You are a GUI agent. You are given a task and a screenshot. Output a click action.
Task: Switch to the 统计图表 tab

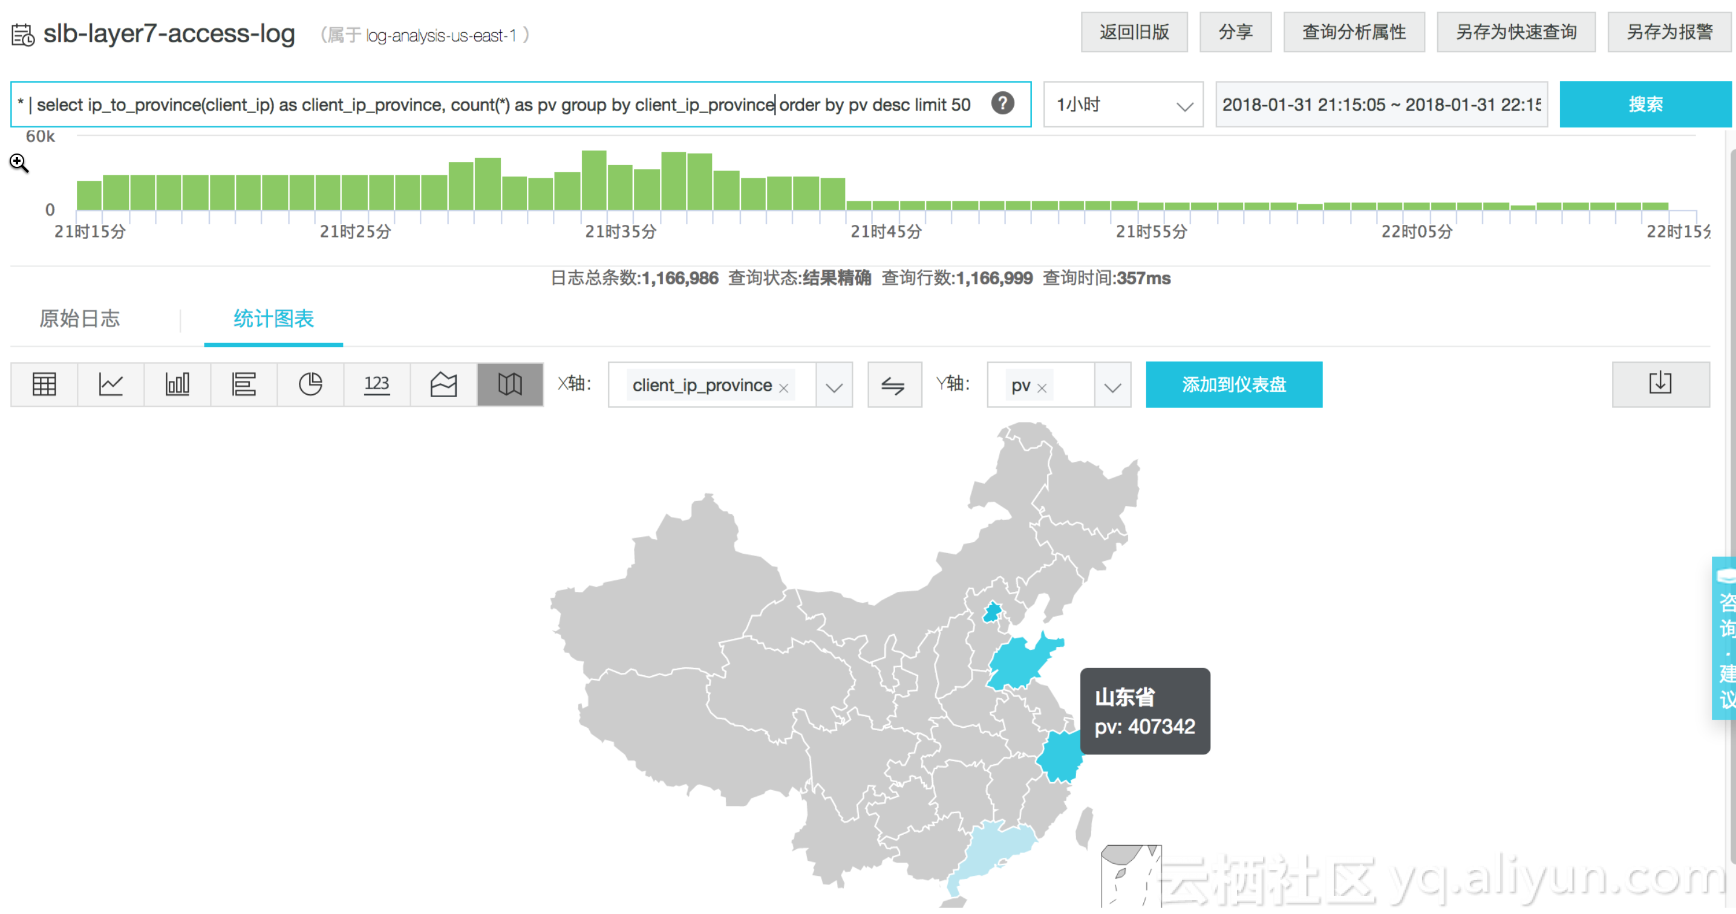click(x=273, y=319)
